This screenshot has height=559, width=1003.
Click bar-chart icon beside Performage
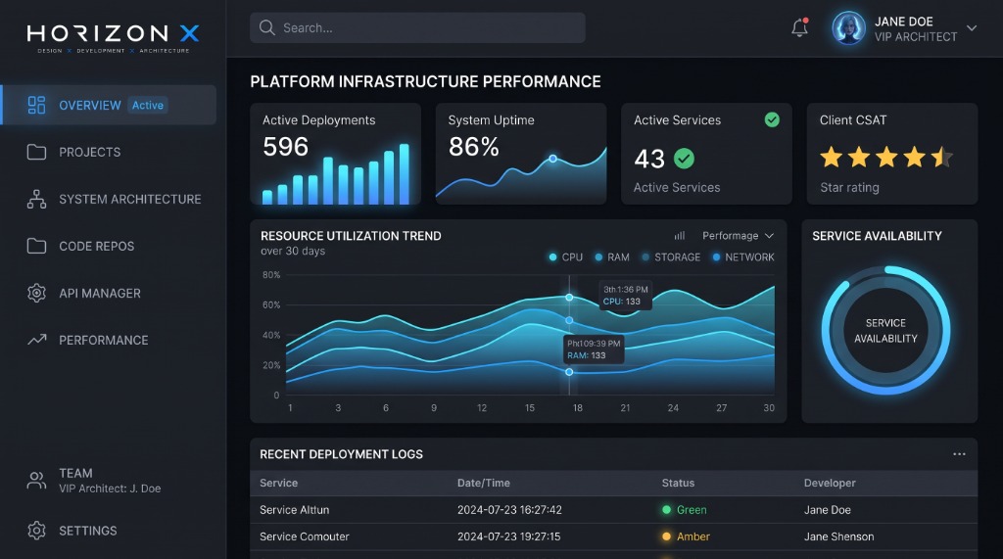pyautogui.click(x=680, y=235)
